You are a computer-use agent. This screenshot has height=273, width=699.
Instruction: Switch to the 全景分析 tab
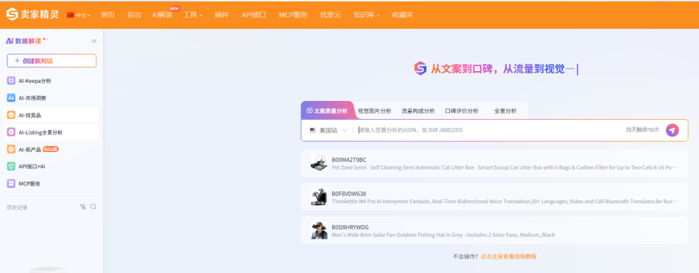point(505,111)
